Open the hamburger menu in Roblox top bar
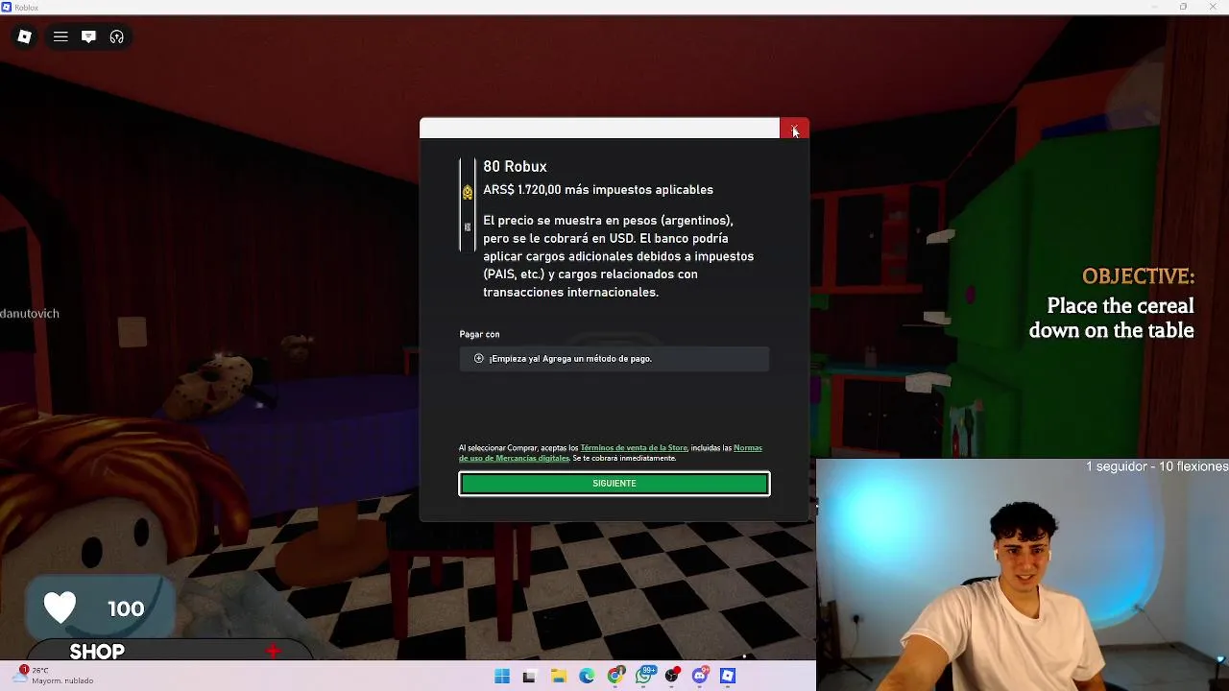 [60, 36]
